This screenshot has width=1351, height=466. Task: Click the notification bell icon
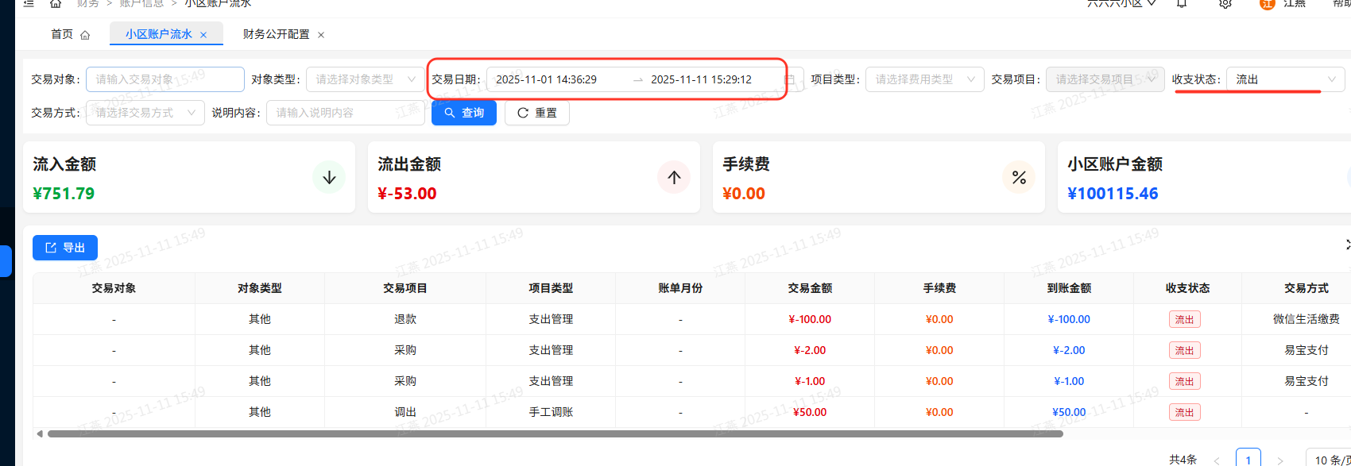pyautogui.click(x=1182, y=4)
